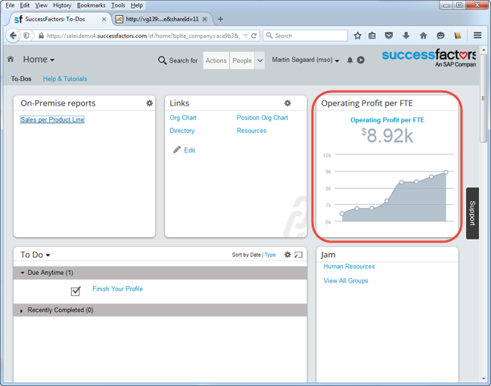The height and width of the screenshot is (386, 491).
Task: Click the Support side tab
Action: [x=472, y=213]
